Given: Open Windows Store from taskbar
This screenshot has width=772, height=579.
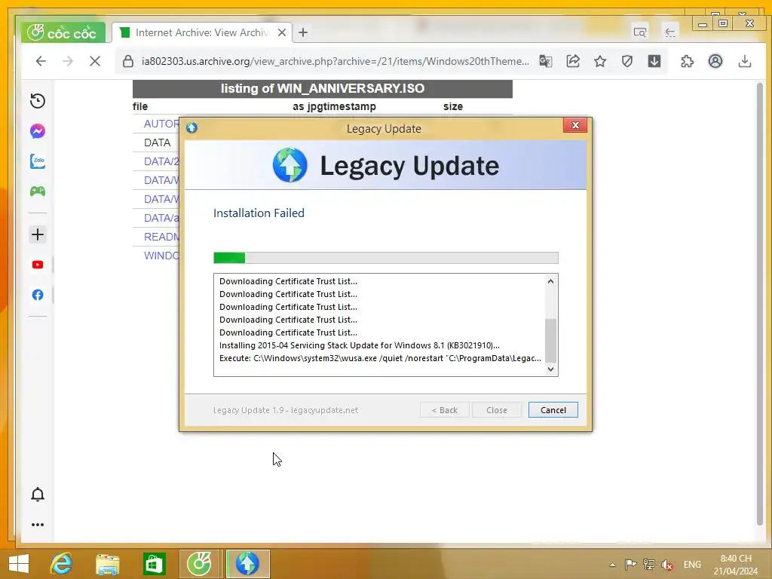Looking at the screenshot, I should click(154, 564).
